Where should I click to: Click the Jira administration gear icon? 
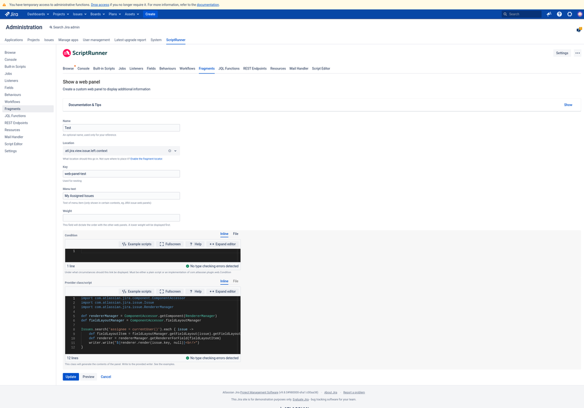tap(569, 14)
